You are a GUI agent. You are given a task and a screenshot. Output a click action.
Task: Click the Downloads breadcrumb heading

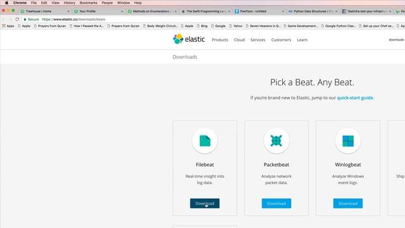(x=185, y=57)
